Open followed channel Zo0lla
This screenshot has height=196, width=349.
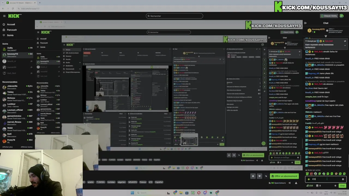pos(17,49)
